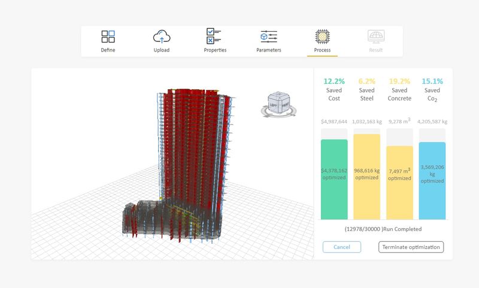Click the Upload tab label

pos(162,50)
